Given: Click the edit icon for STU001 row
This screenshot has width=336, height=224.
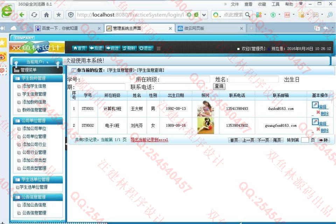Looking at the screenshot, I should point(315,105).
